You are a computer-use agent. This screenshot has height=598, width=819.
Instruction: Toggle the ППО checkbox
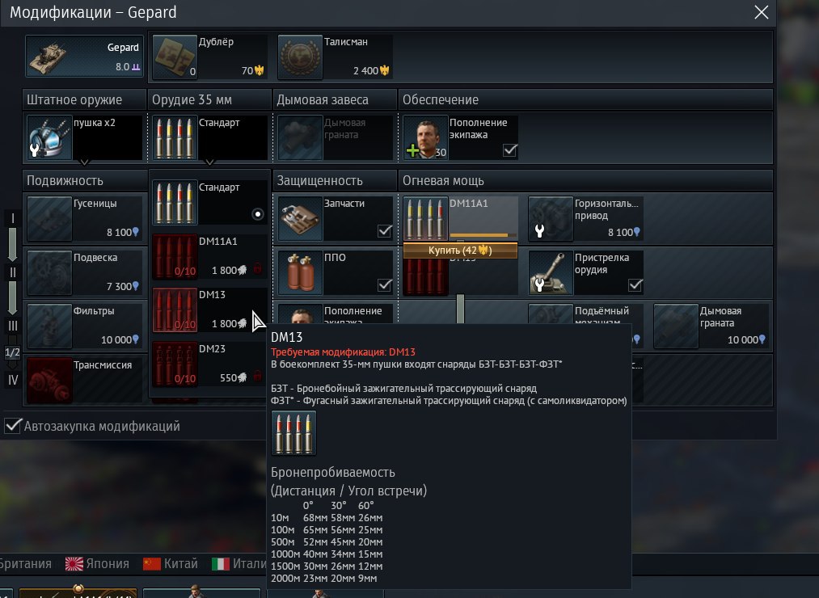(384, 284)
